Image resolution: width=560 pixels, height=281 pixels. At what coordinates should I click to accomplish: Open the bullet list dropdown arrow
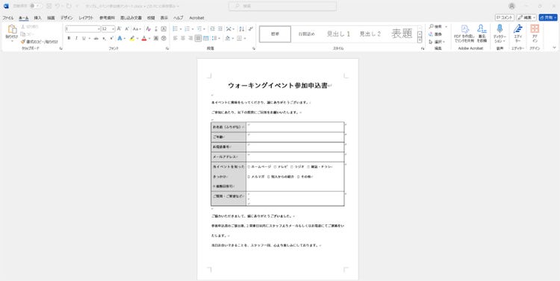[x=181, y=29]
